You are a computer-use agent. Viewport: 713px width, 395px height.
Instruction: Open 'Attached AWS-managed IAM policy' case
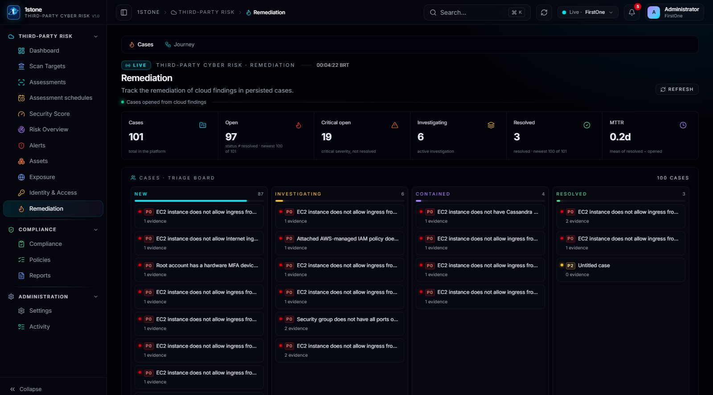click(340, 243)
